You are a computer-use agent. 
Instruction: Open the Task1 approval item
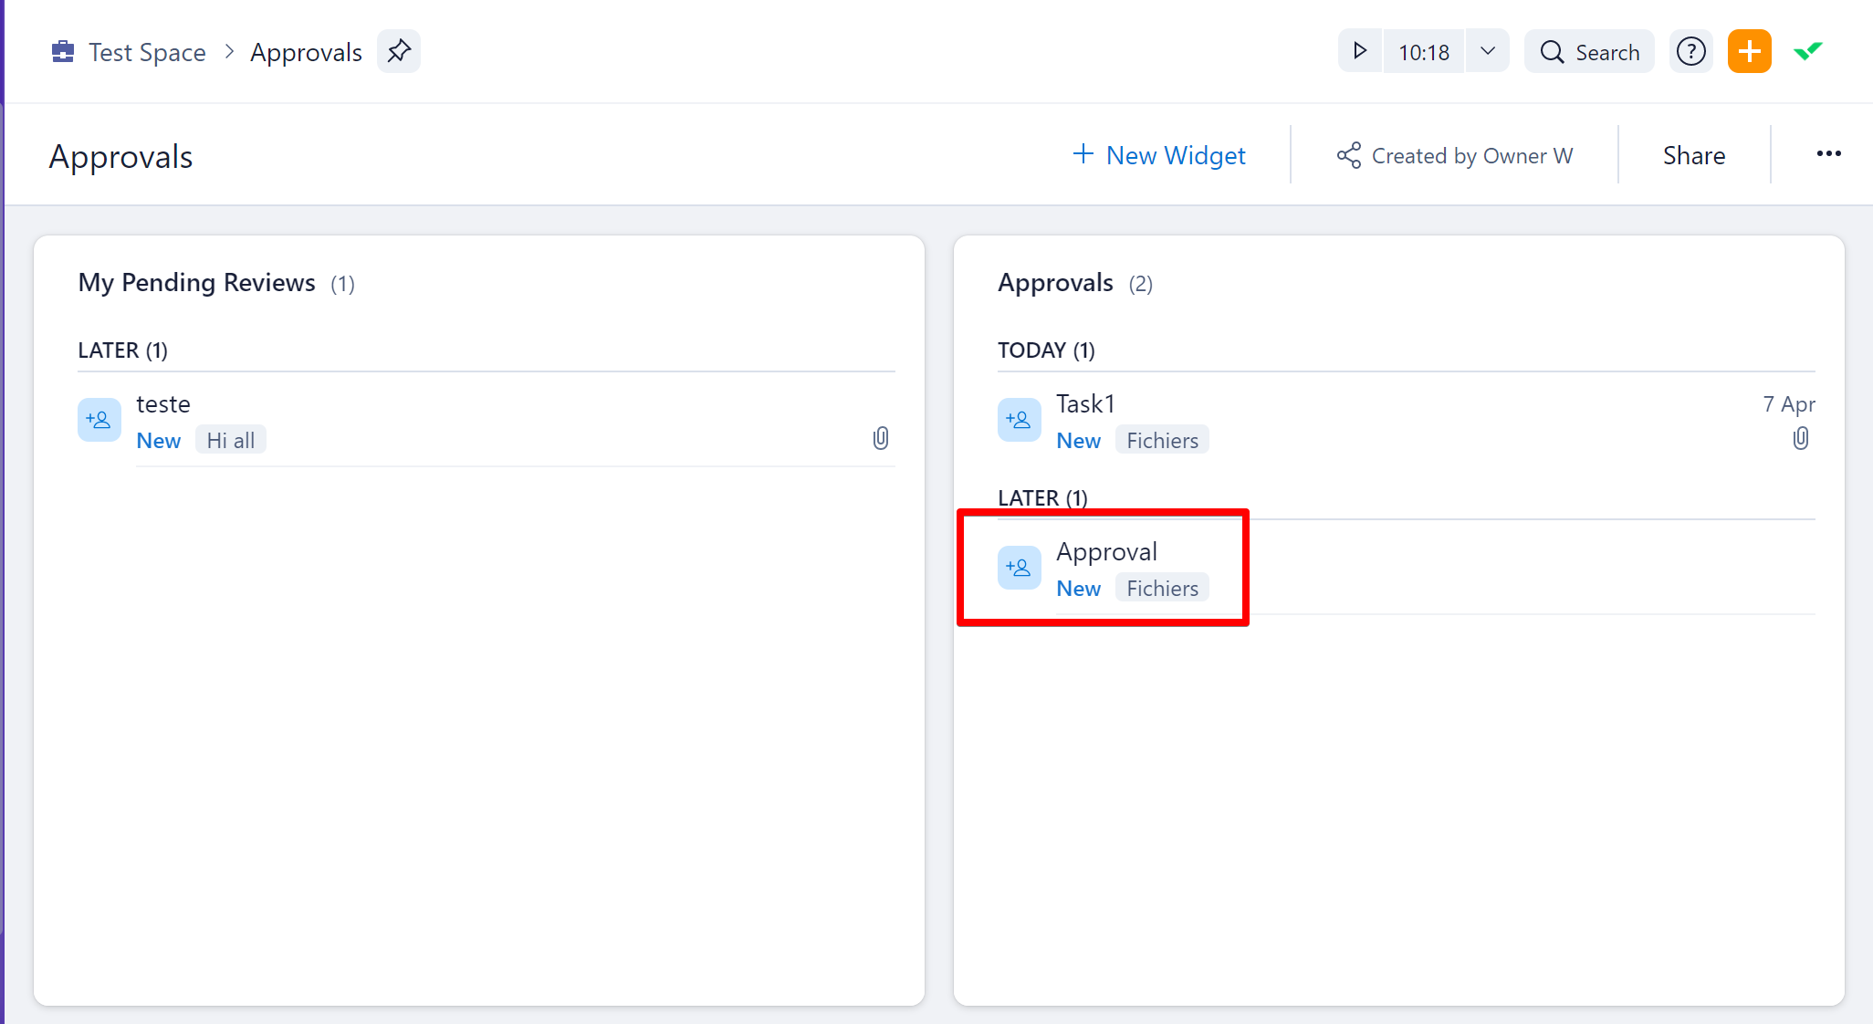[1085, 403]
